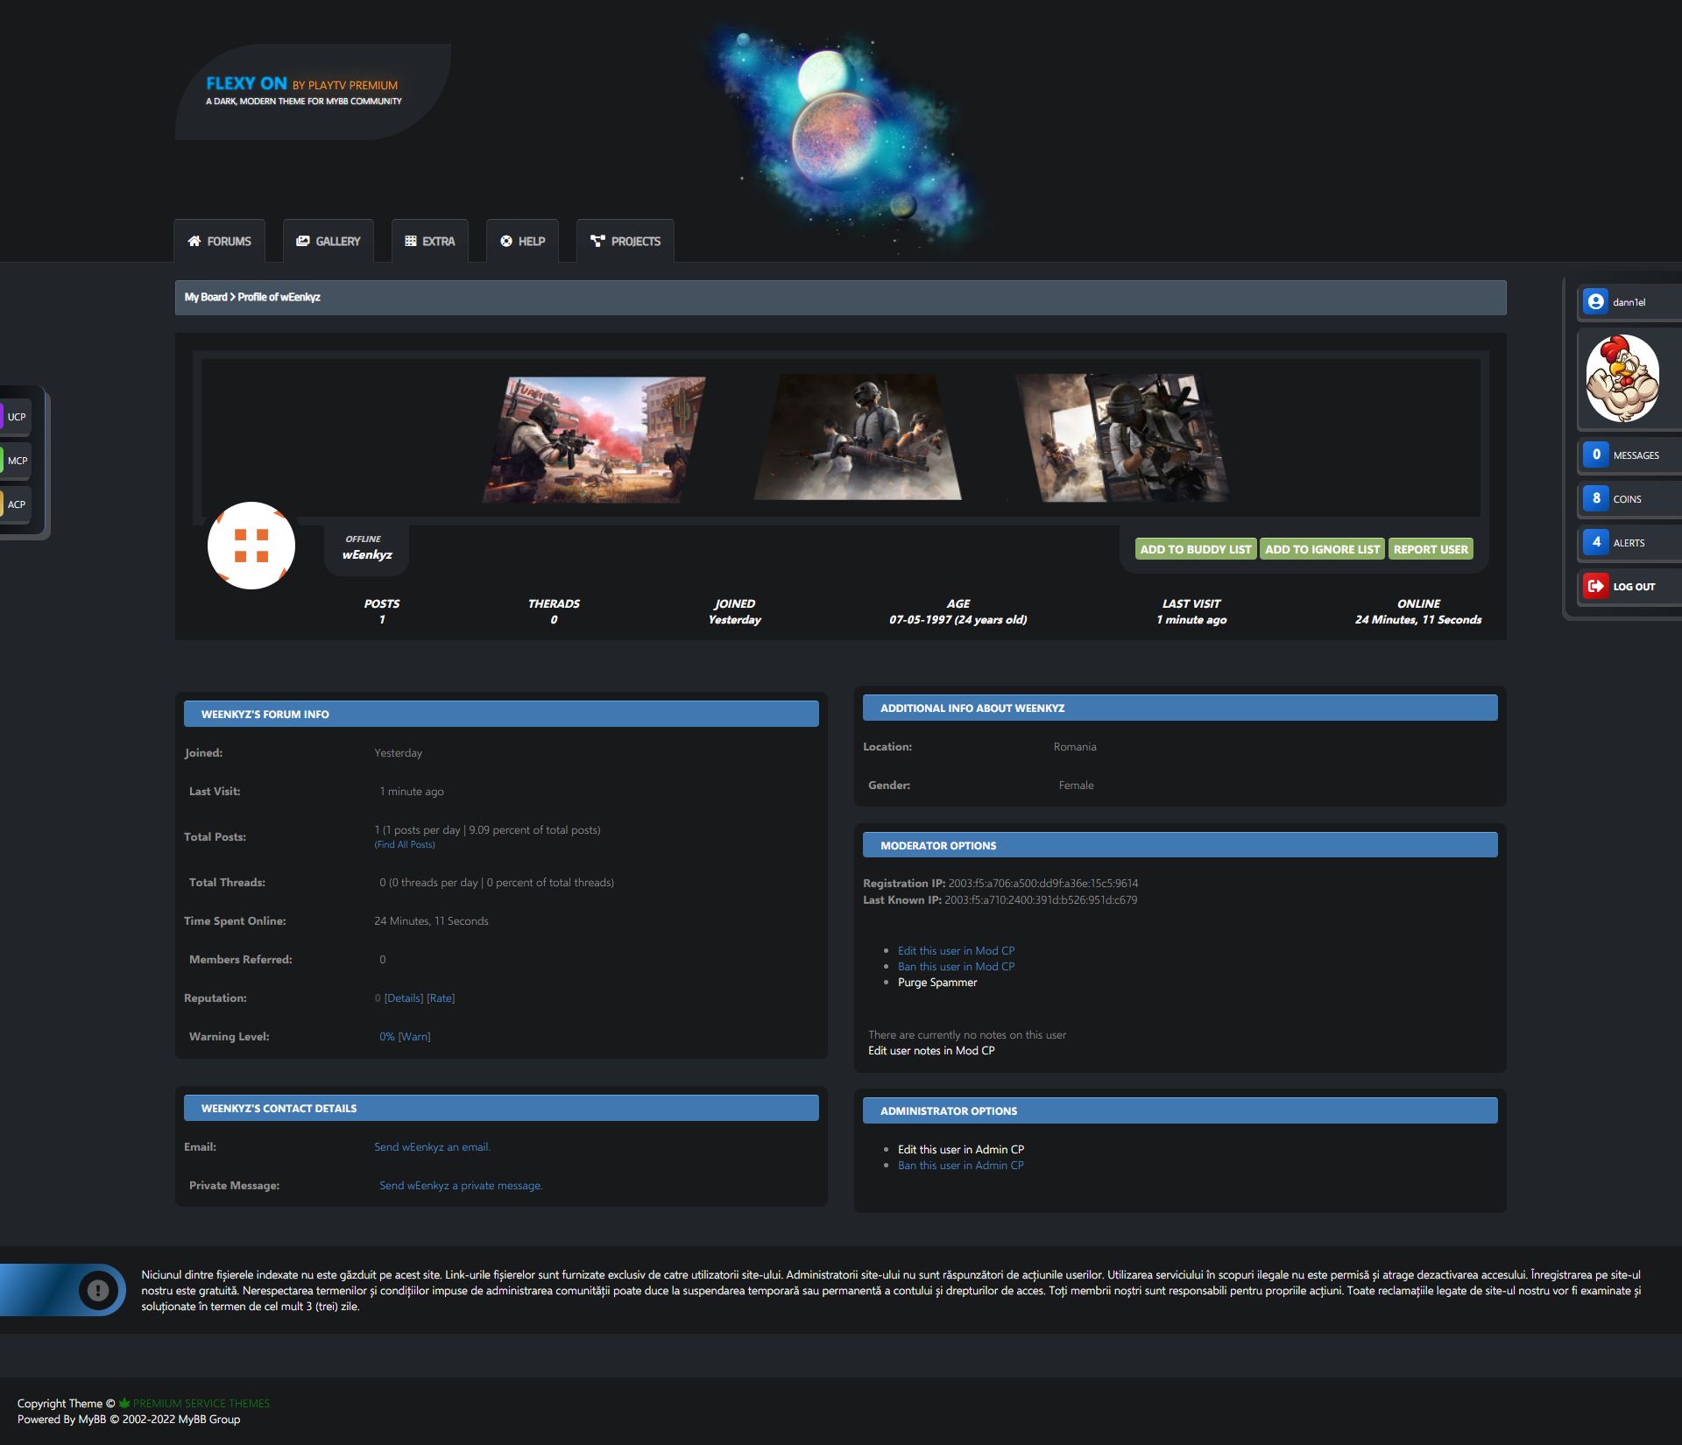Click the Report User button
The image size is (1682, 1445).
click(1430, 549)
